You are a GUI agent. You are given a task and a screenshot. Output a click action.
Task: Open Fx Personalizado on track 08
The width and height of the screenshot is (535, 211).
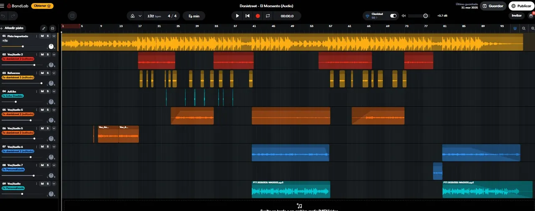[13, 169]
